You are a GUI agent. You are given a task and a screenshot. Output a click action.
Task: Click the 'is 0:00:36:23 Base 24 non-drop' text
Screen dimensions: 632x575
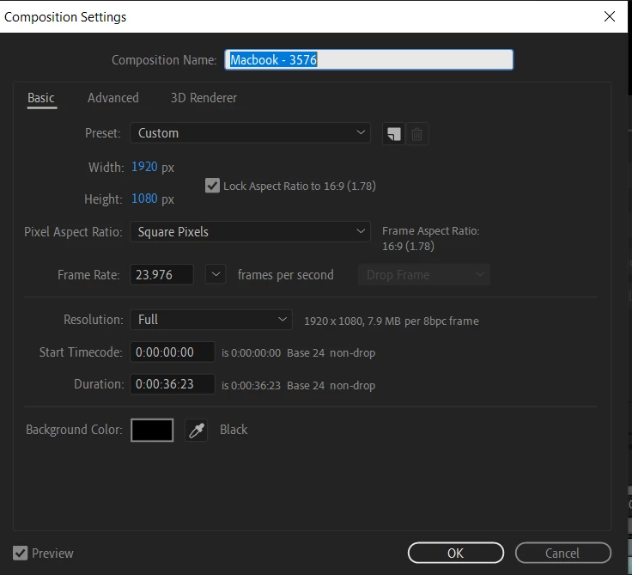[298, 385]
